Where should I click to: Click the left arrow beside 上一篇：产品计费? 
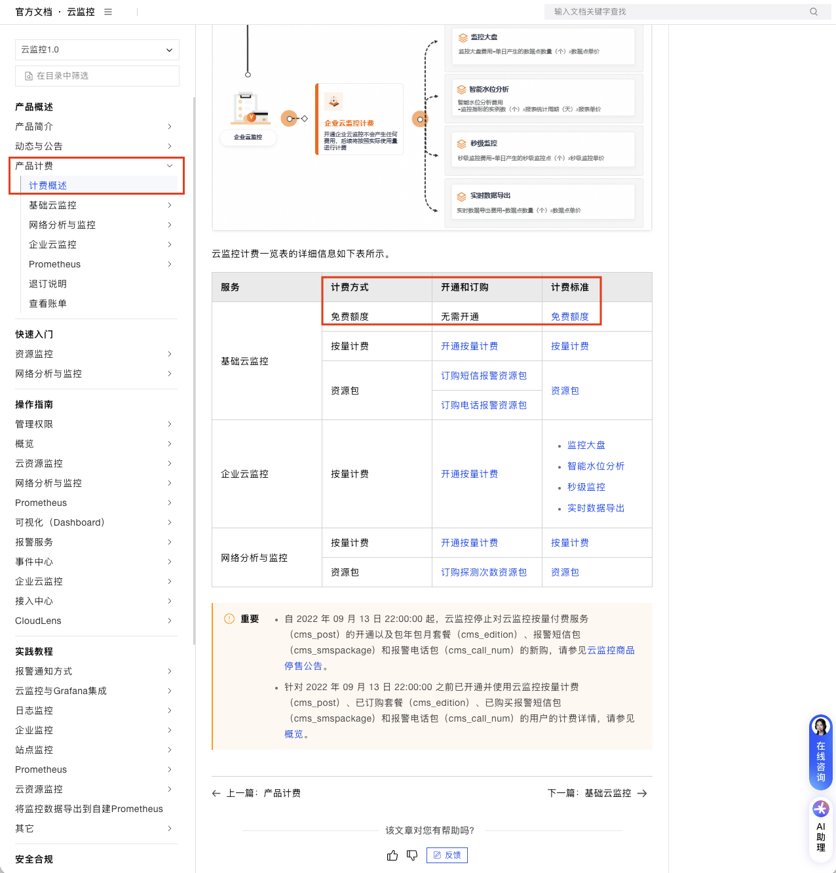coord(216,793)
